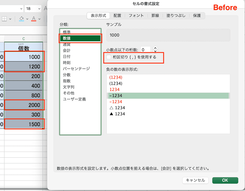This screenshot has height=191, width=245.
Task: Expand the fill color dropdown arrow
Action: click(x=27, y=19)
